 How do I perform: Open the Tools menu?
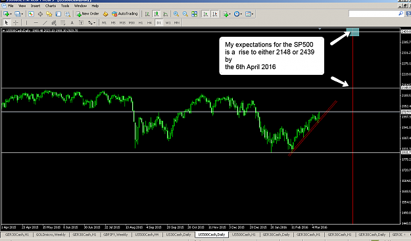65,6
